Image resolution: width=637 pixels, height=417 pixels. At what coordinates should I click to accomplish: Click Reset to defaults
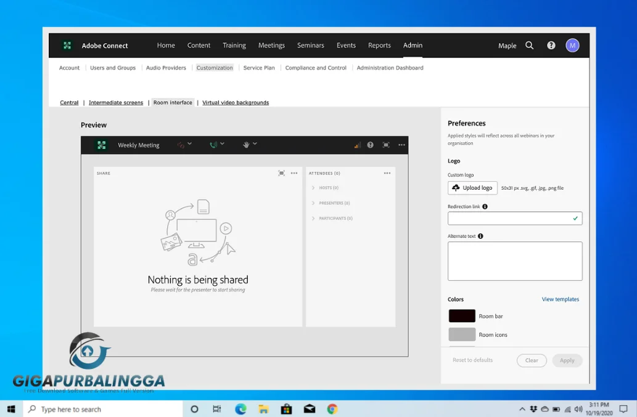click(472, 360)
